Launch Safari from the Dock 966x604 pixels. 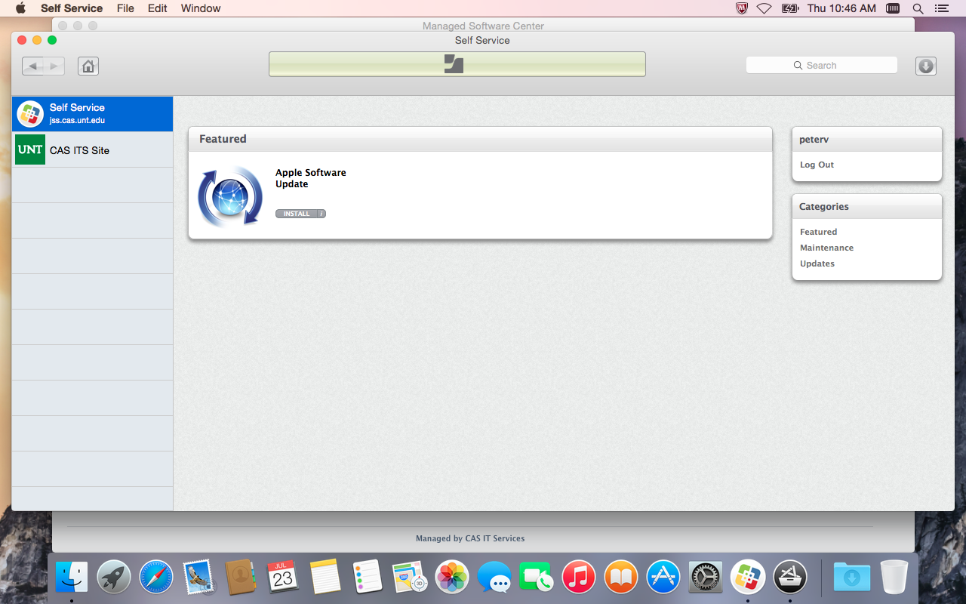tap(156, 578)
